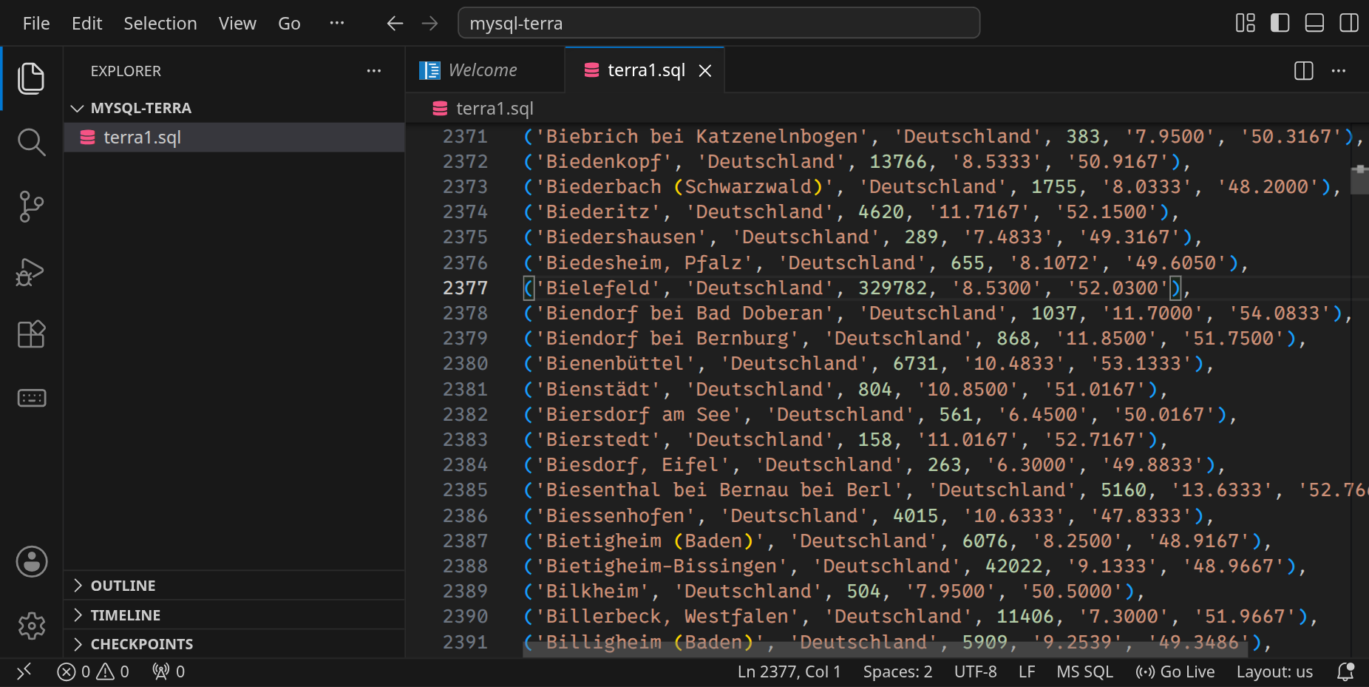The height and width of the screenshot is (687, 1369).
Task: Change end of line sequence LF
Action: click(1027, 671)
